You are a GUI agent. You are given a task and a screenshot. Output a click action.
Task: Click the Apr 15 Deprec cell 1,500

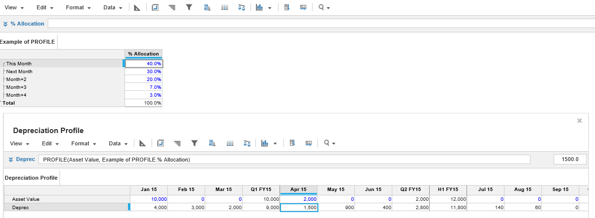(299, 207)
